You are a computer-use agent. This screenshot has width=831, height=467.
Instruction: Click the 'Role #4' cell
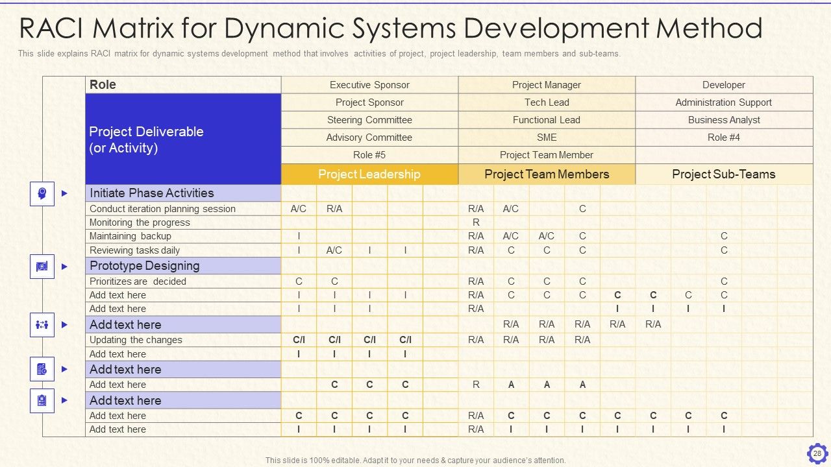pyautogui.click(x=724, y=138)
